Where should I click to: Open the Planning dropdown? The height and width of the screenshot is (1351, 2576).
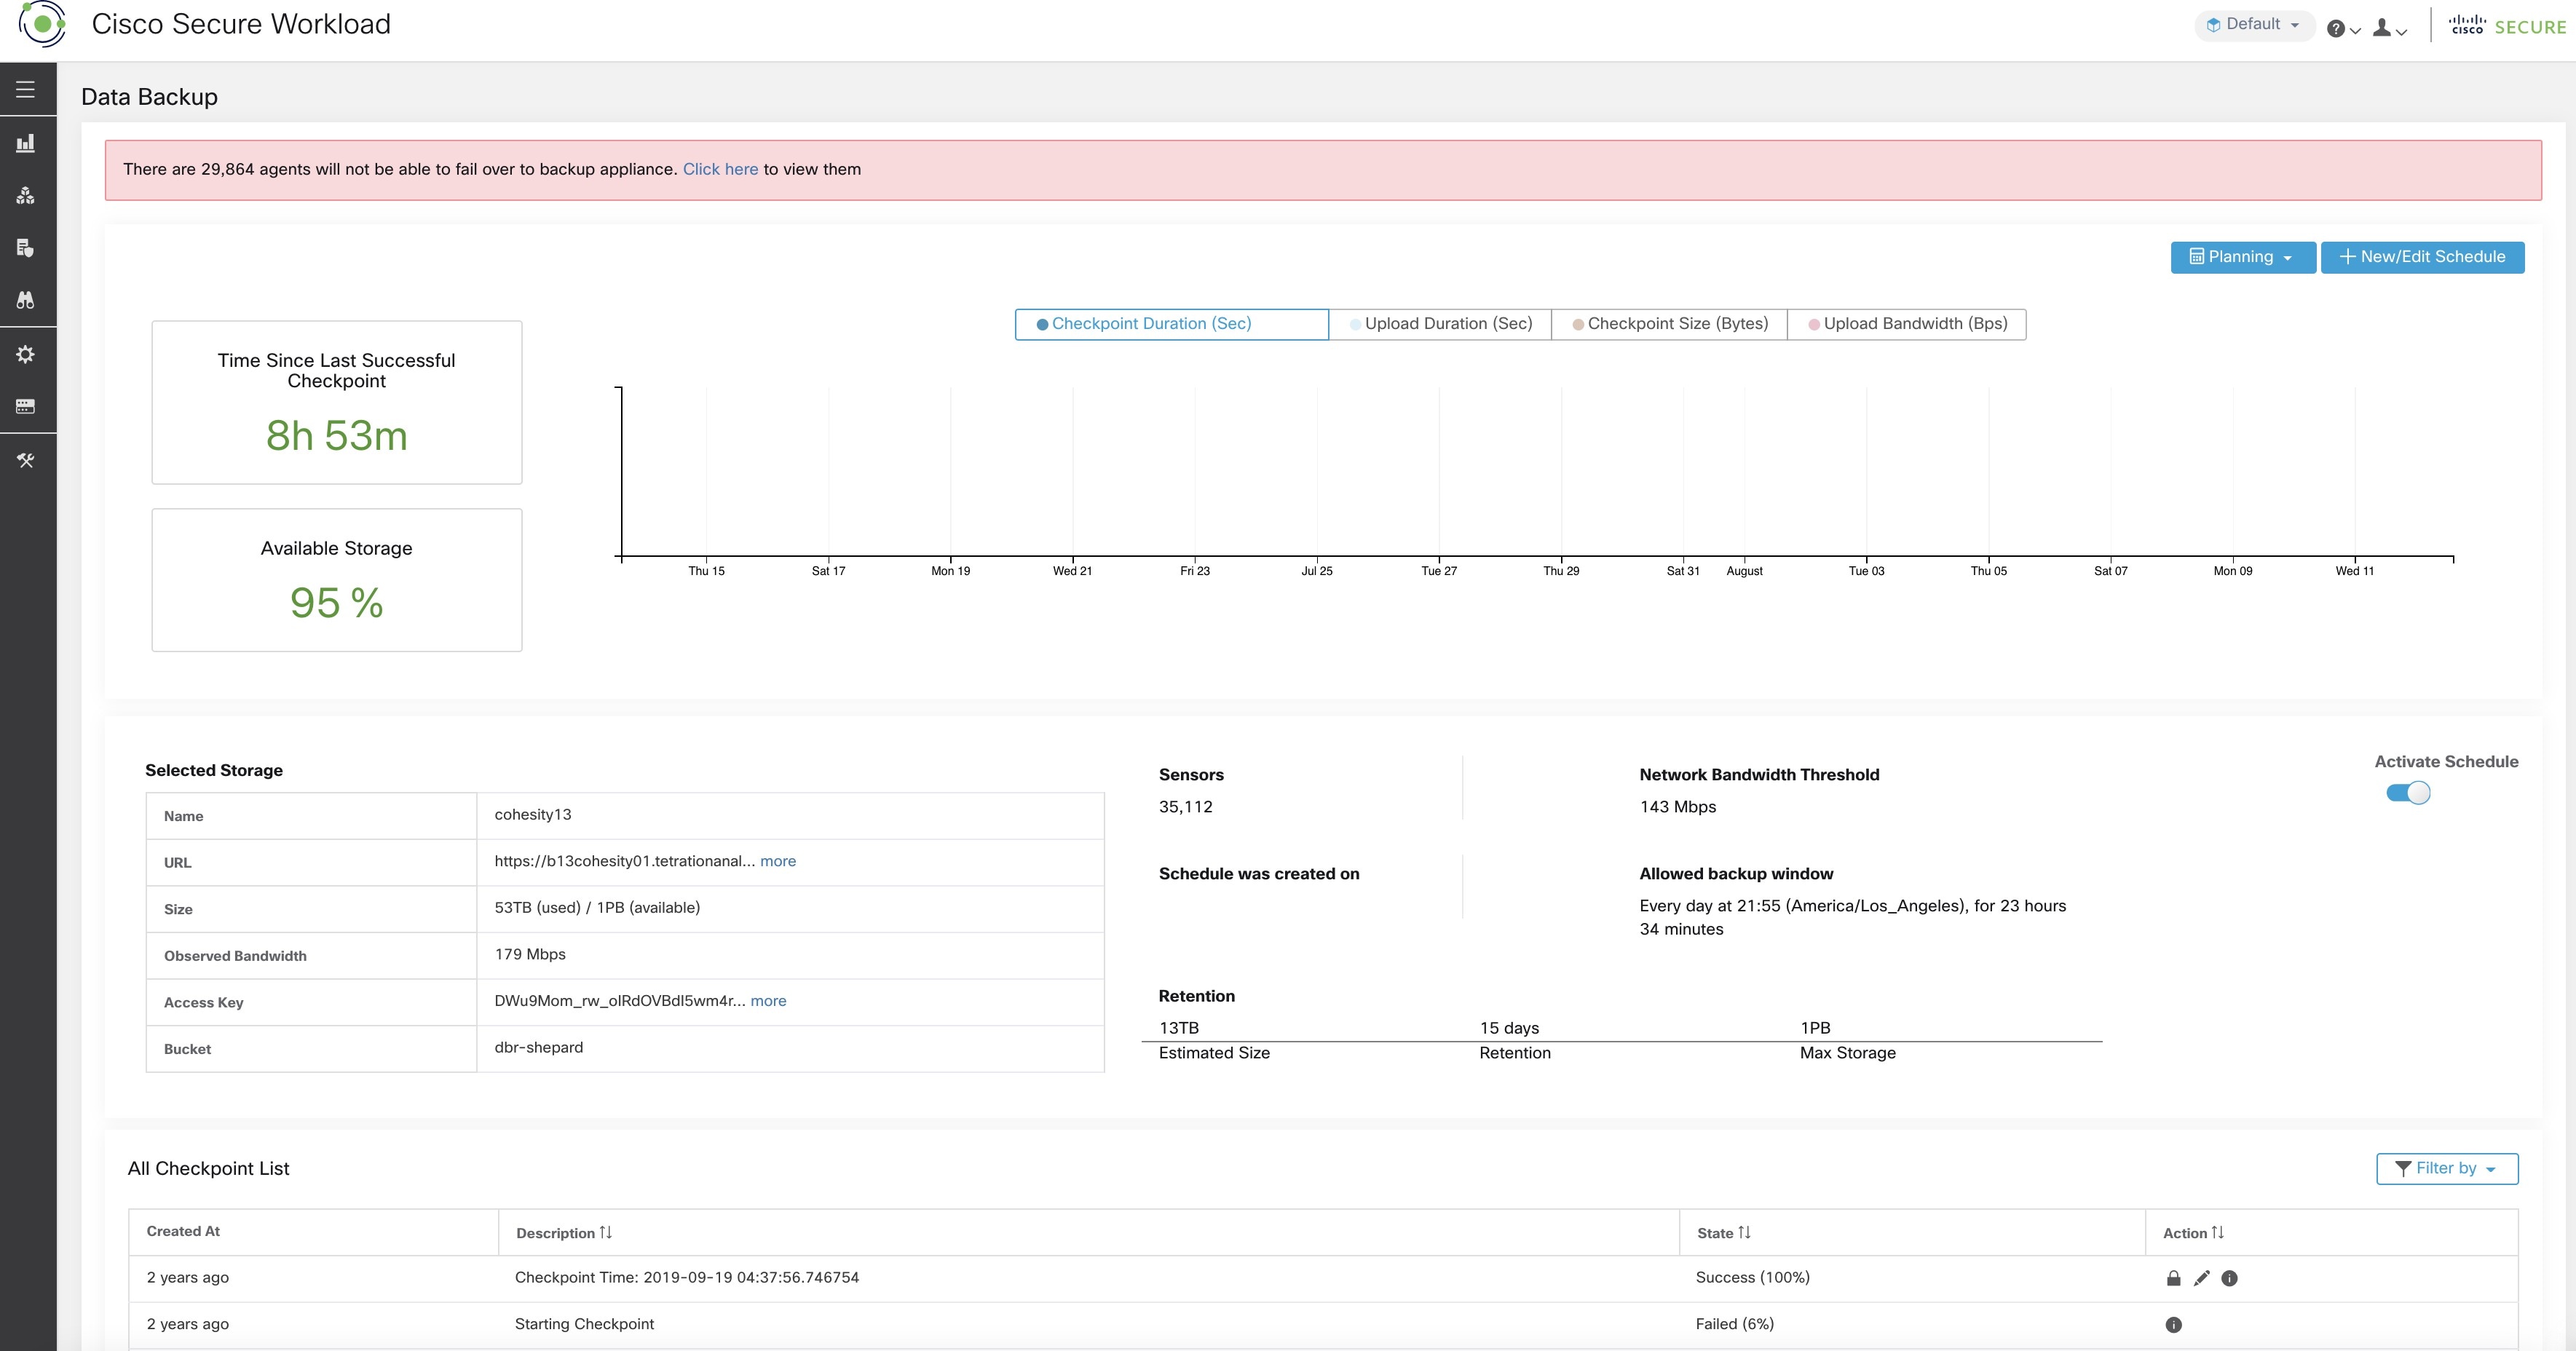tap(2242, 257)
